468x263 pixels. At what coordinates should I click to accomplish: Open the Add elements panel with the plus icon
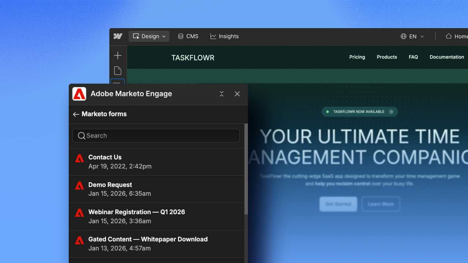tap(118, 56)
